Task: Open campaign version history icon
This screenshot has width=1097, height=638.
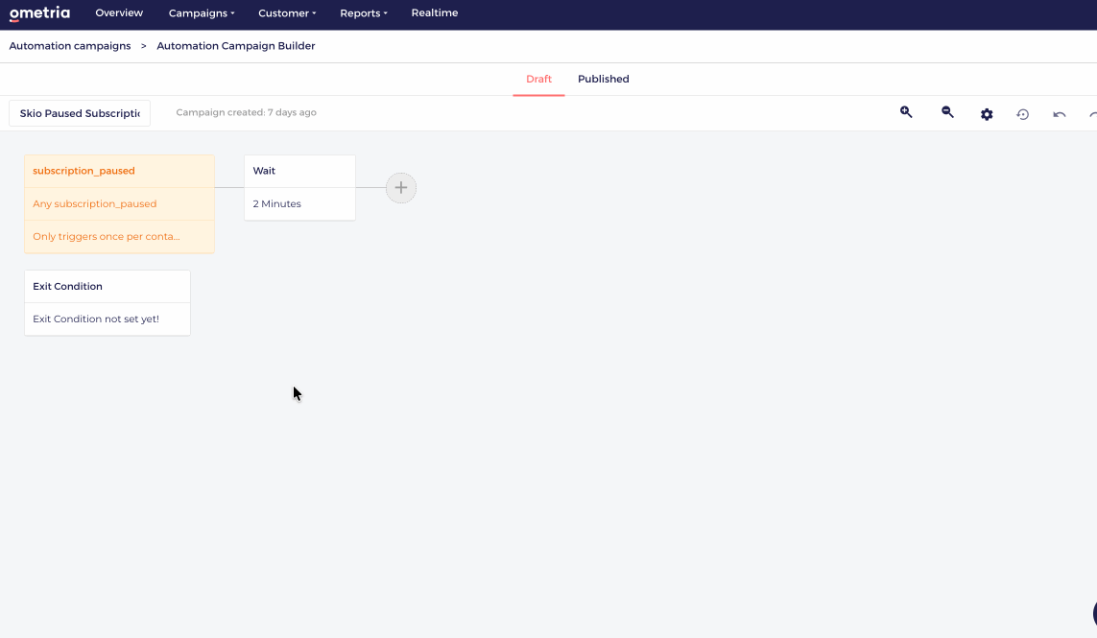Action: [x=1023, y=114]
